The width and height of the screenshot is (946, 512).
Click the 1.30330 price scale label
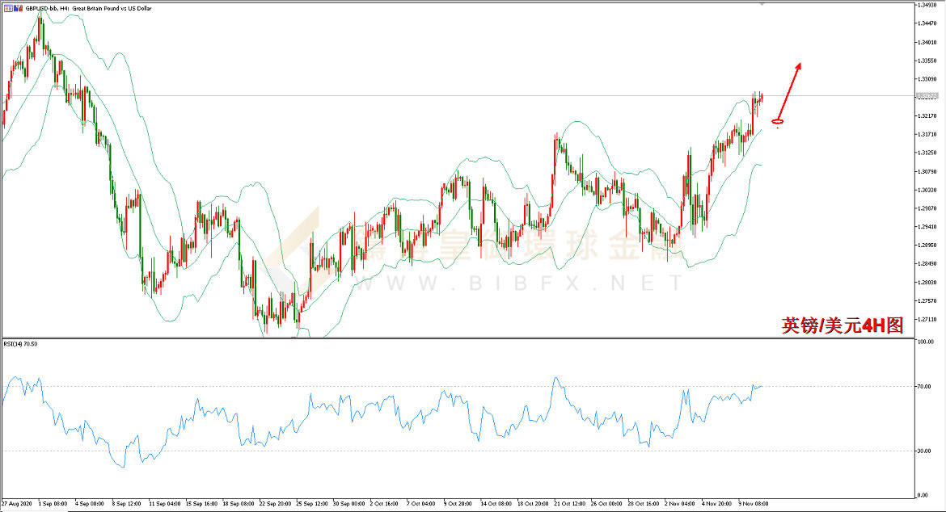(927, 190)
